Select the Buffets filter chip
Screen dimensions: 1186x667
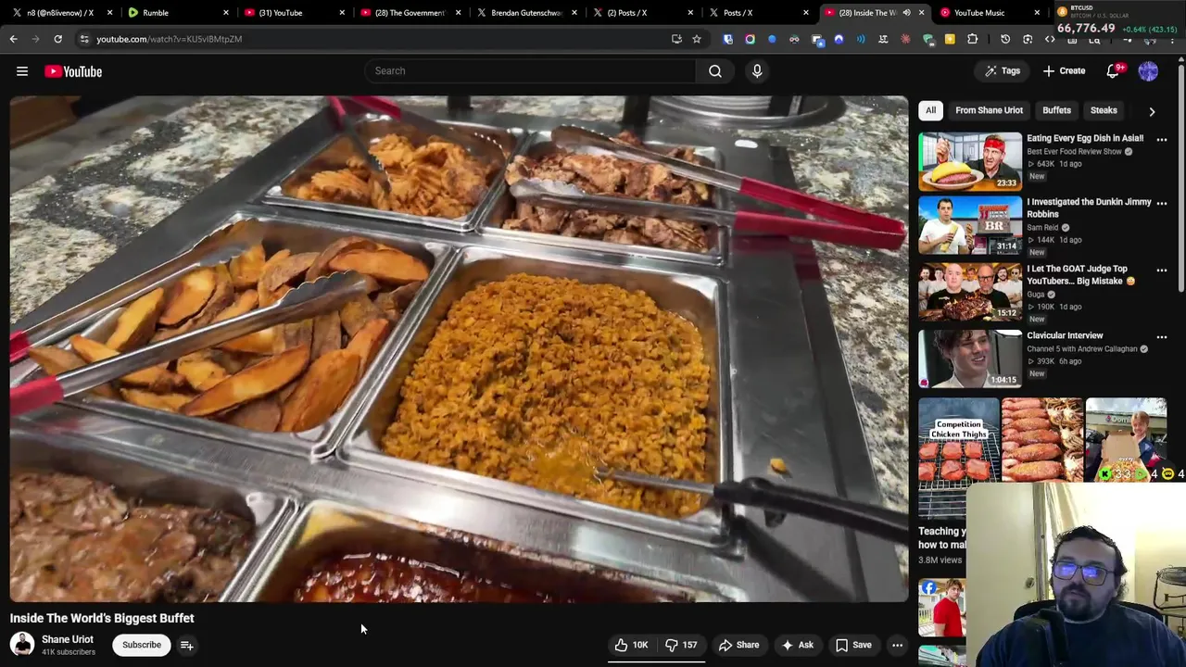coord(1056,110)
